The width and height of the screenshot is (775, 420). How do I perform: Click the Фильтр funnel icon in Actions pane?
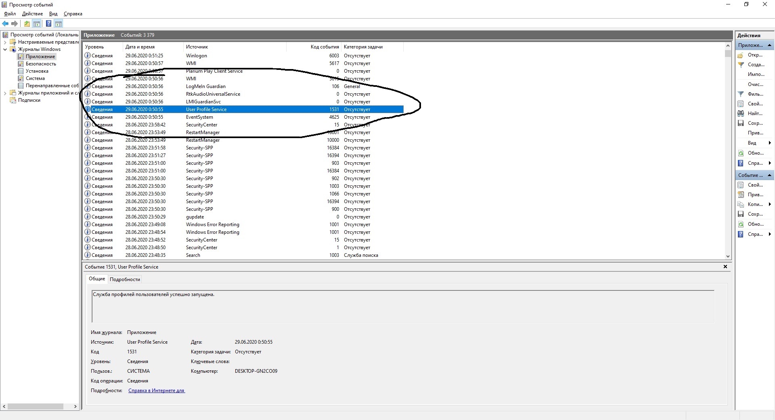tap(741, 94)
